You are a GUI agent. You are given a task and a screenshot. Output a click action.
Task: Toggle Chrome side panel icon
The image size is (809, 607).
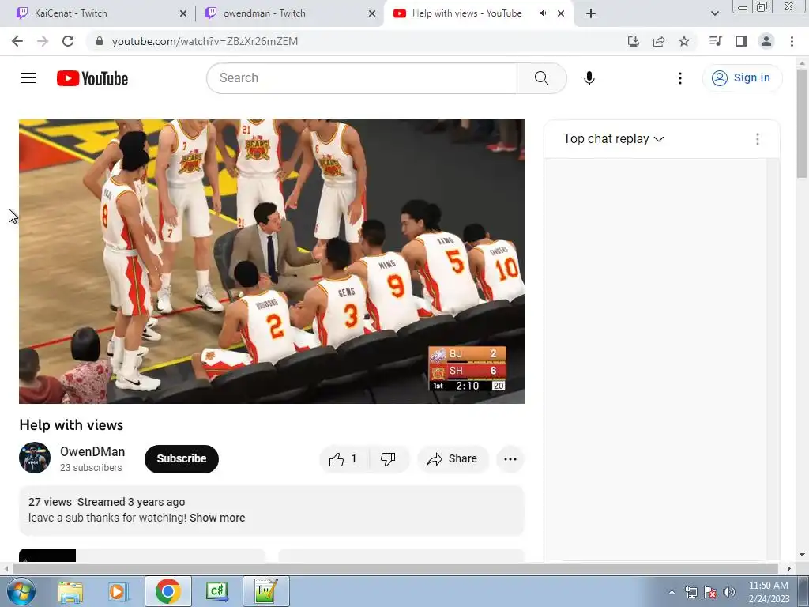741,41
